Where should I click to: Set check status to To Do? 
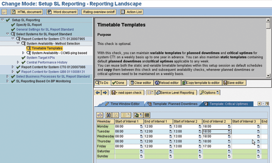102,83
